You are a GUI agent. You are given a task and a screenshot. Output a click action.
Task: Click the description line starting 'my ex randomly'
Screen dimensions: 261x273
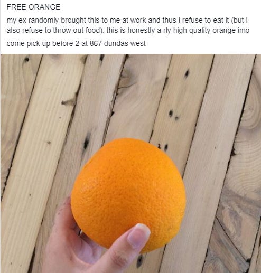[127, 21]
